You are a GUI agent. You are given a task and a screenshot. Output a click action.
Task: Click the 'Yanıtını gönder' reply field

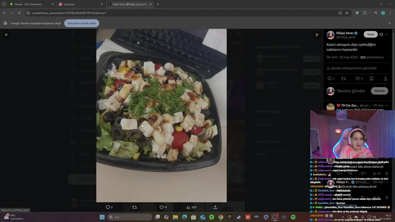pos(351,91)
